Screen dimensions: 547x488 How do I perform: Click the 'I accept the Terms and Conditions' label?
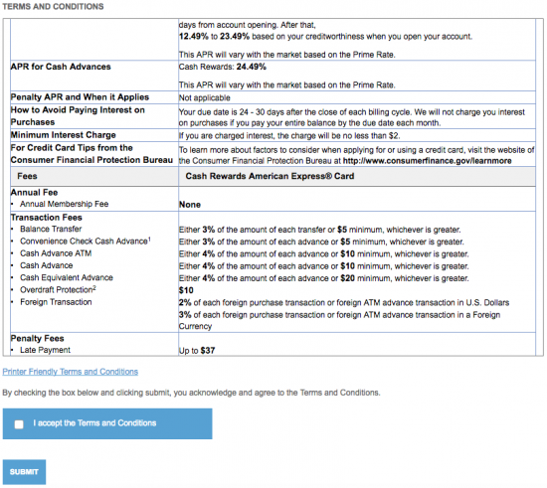pos(94,422)
